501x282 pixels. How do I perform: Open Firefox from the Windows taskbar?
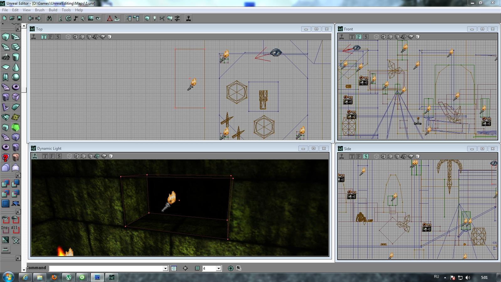54,277
